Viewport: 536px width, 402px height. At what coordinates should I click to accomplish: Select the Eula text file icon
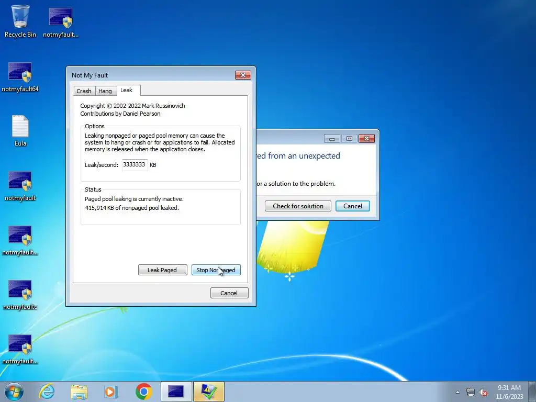tap(20, 130)
